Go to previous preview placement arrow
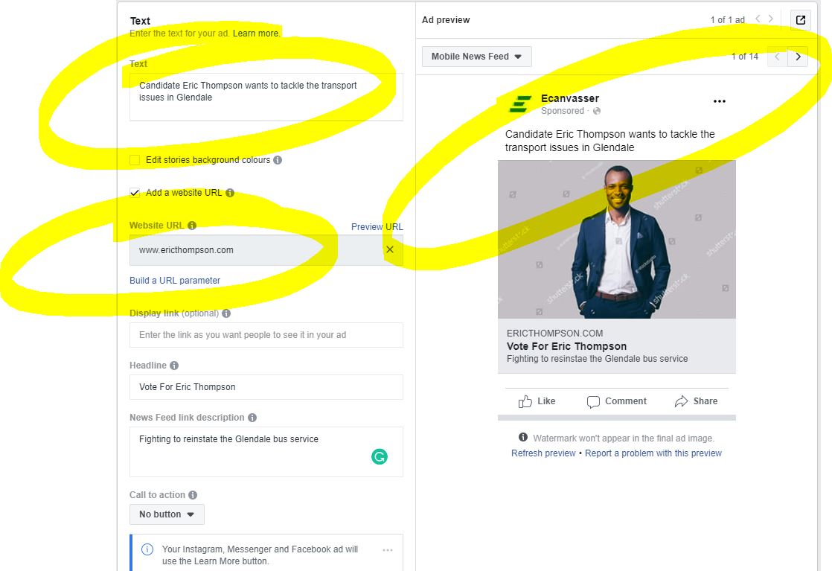Viewport: 832px width, 571px height. pyautogui.click(x=778, y=57)
